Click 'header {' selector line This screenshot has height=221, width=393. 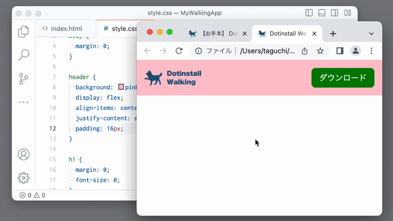[x=82, y=77]
